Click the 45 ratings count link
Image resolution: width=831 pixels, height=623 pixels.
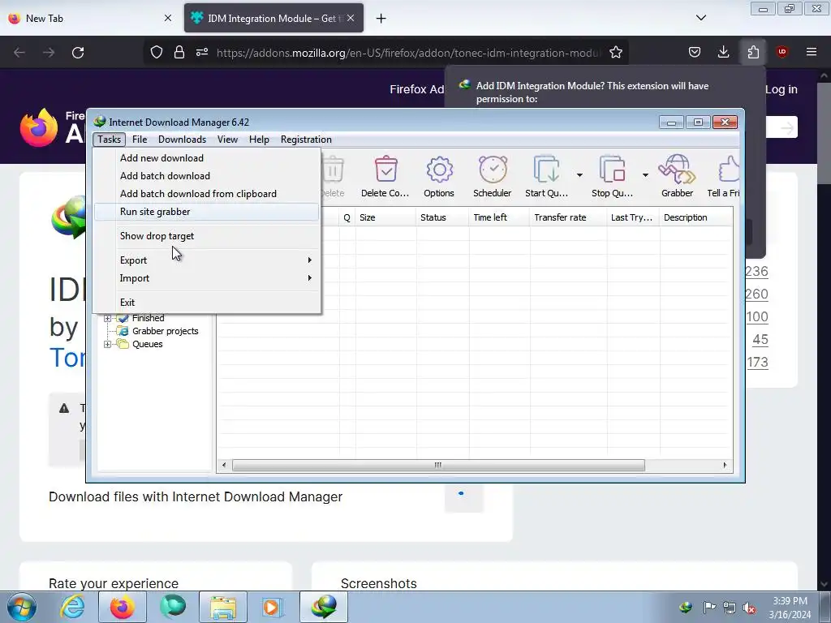point(760,340)
